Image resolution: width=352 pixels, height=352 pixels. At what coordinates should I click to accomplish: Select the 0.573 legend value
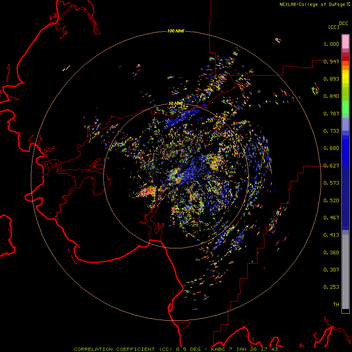coord(331,183)
